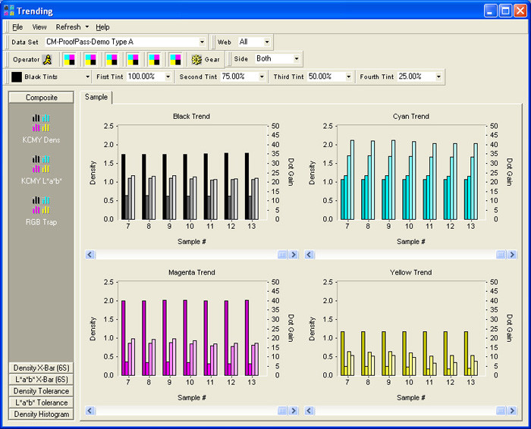Viewport: 531px width, 429px height.
Task: Open the Density Histogram panel
Action: (41, 414)
